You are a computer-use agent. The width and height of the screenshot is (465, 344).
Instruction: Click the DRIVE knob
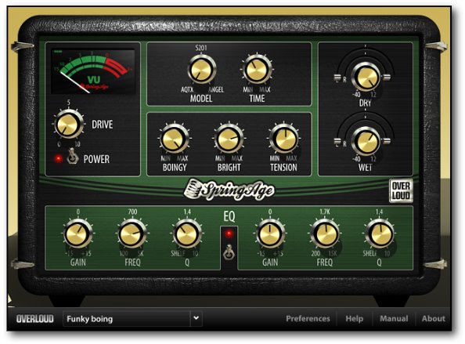click(69, 124)
